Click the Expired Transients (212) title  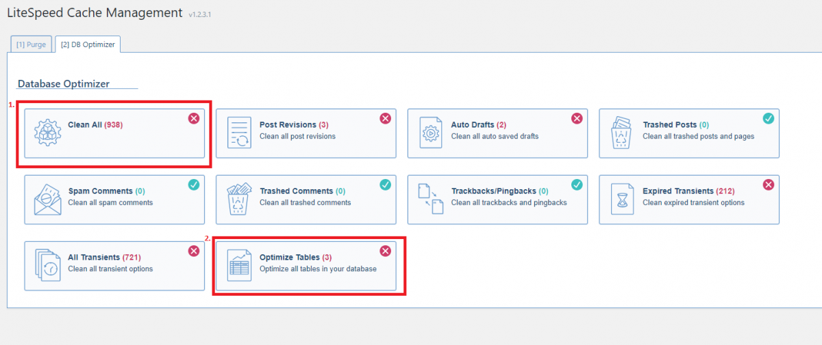688,191
